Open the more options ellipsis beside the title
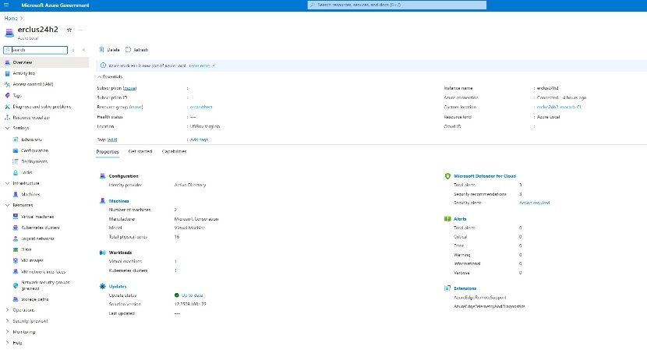The height and width of the screenshot is (364, 647). (80, 30)
